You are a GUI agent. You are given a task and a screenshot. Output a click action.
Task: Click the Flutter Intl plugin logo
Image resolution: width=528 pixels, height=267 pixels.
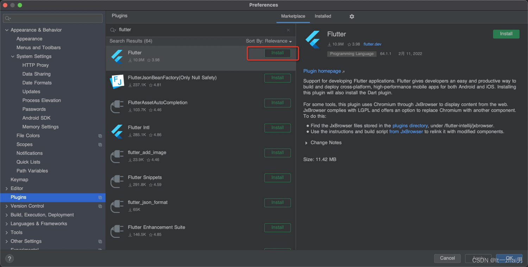(x=117, y=131)
